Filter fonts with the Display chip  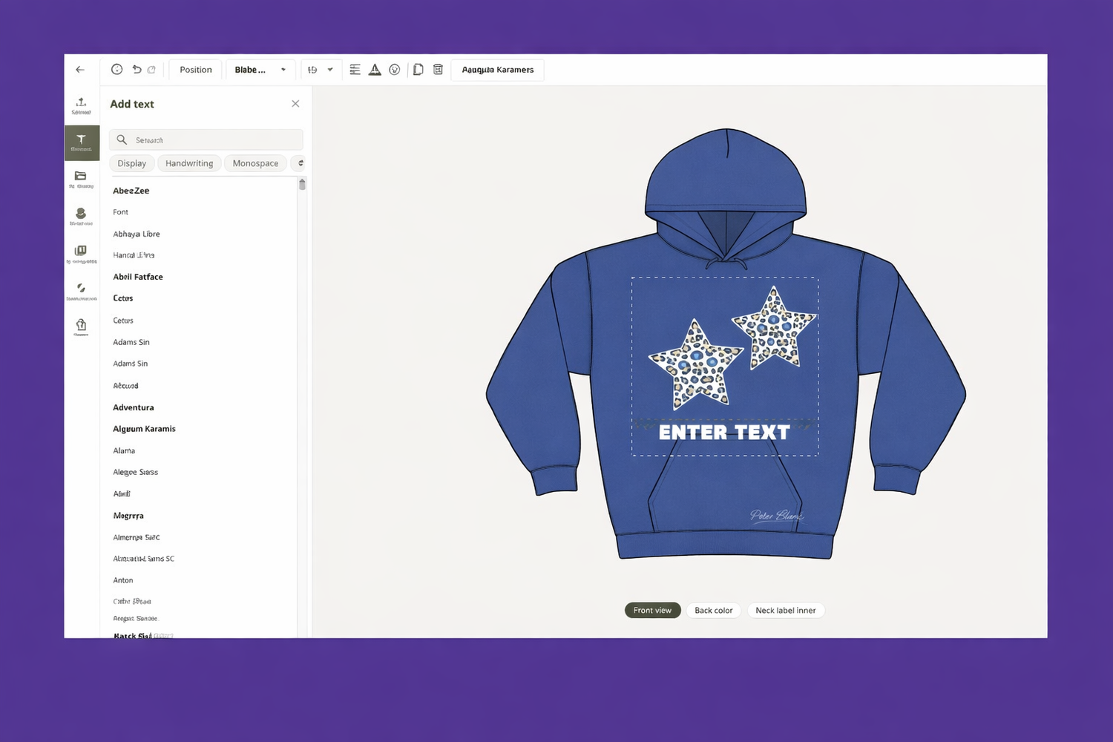coord(131,163)
